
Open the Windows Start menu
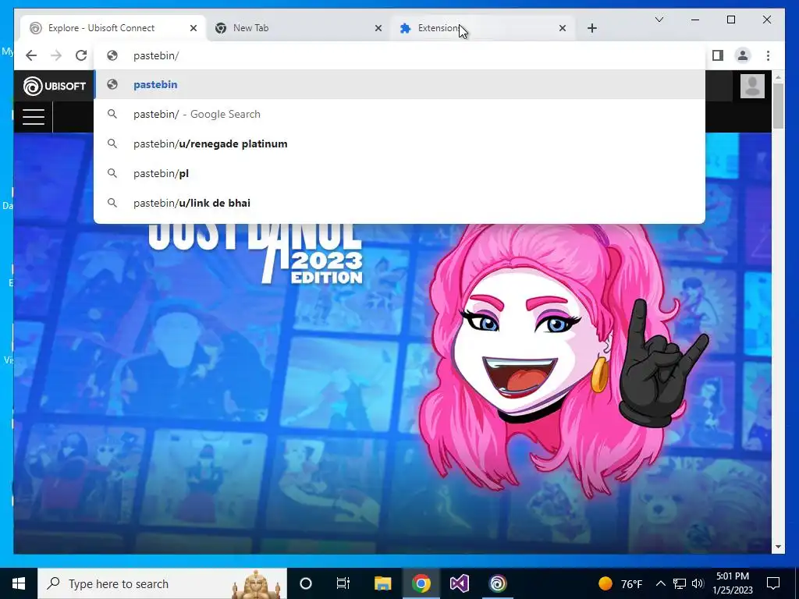tap(19, 583)
